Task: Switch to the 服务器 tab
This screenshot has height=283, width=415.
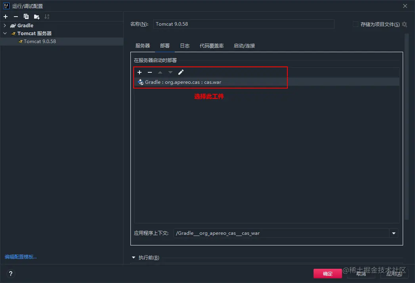Action: tap(143, 46)
